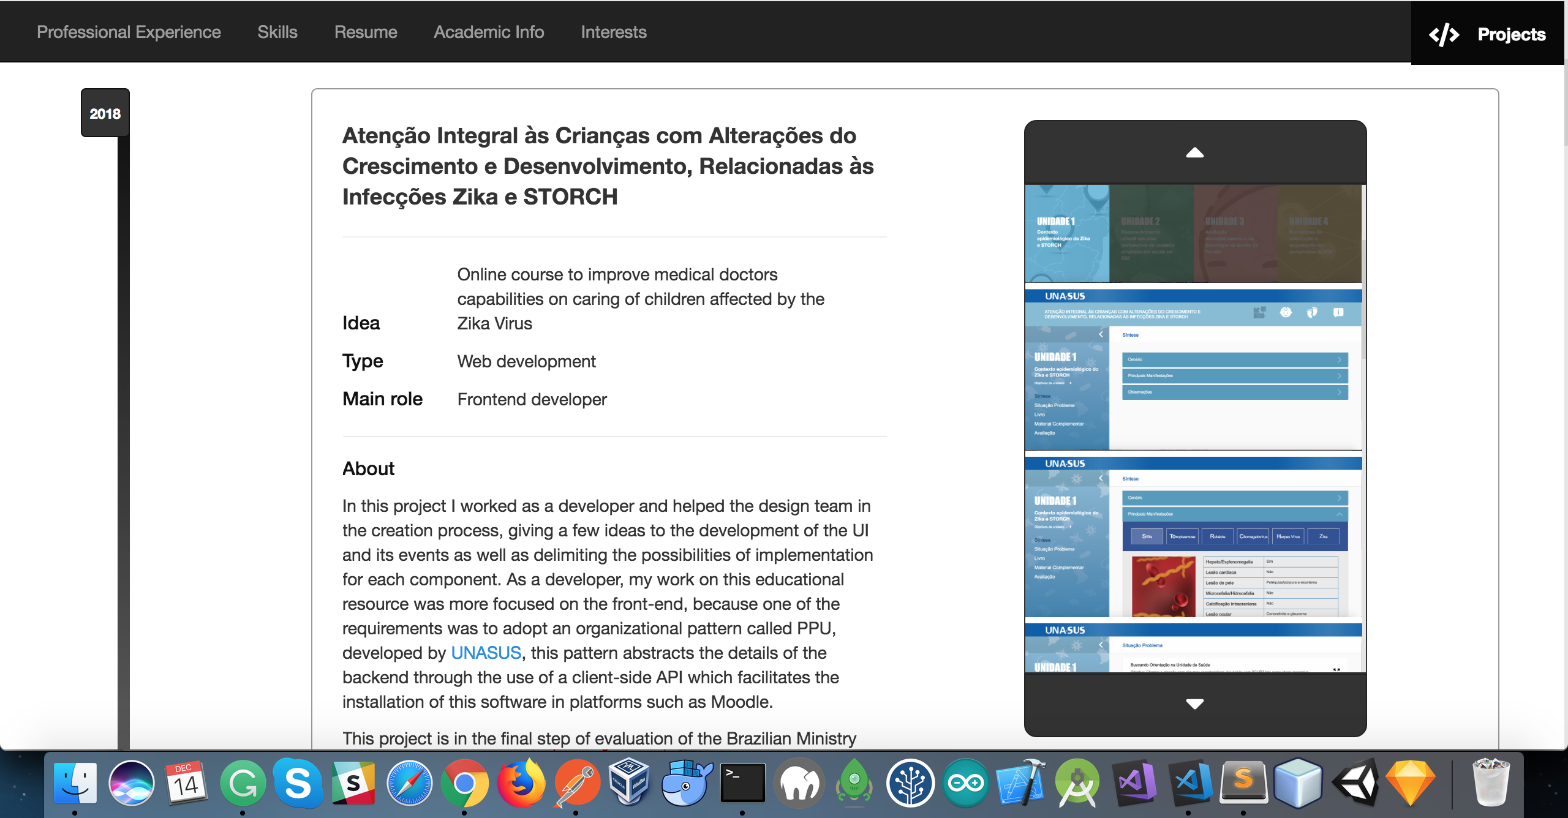Click the 2018 timeline year marker
The height and width of the screenshot is (818, 1568).
[x=105, y=113]
